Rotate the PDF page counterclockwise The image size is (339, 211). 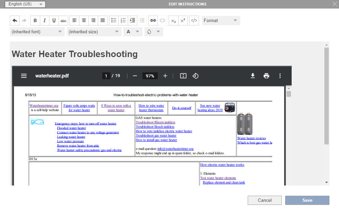coord(196,76)
